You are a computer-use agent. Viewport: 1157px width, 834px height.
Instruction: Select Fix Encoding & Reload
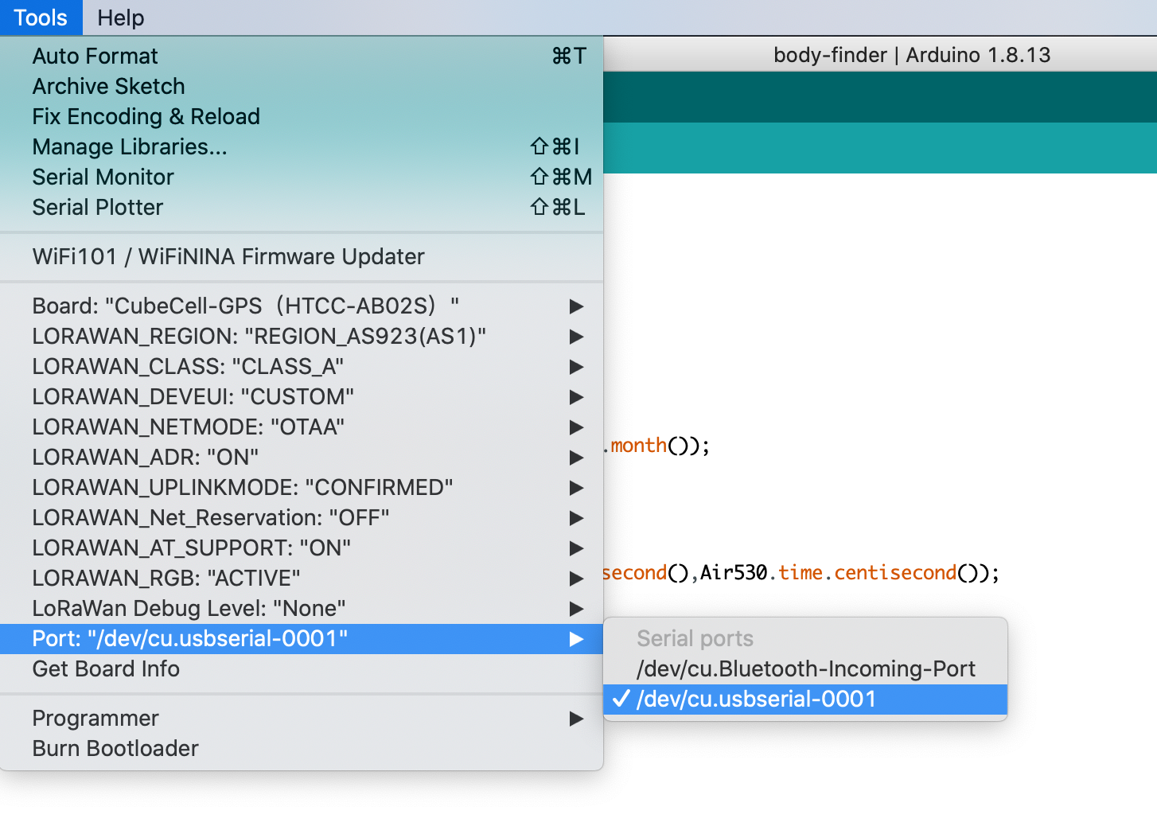pyautogui.click(x=302, y=116)
